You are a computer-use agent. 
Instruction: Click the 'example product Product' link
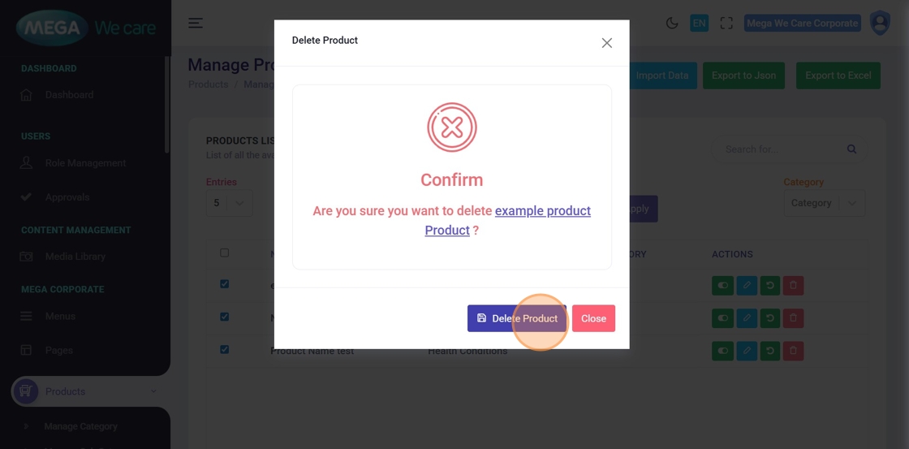coord(542,211)
